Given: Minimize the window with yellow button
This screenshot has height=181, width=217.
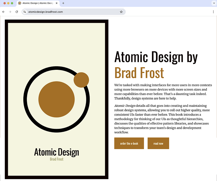Looking at the screenshot, I should tap(8, 3).
